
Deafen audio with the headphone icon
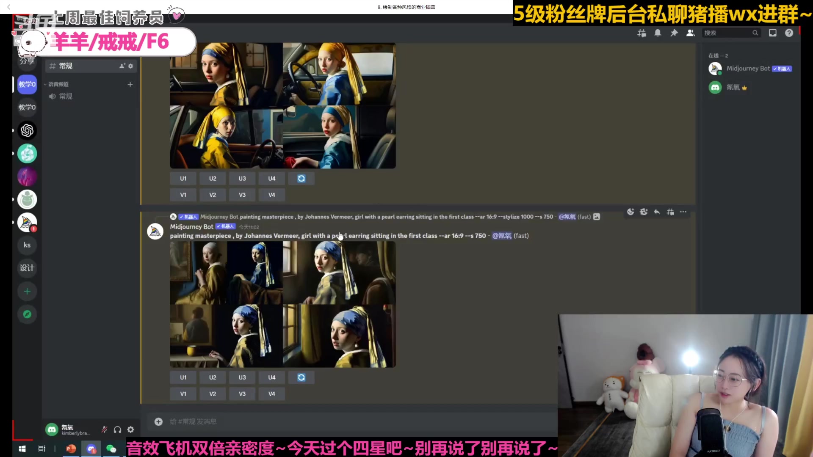click(x=117, y=429)
